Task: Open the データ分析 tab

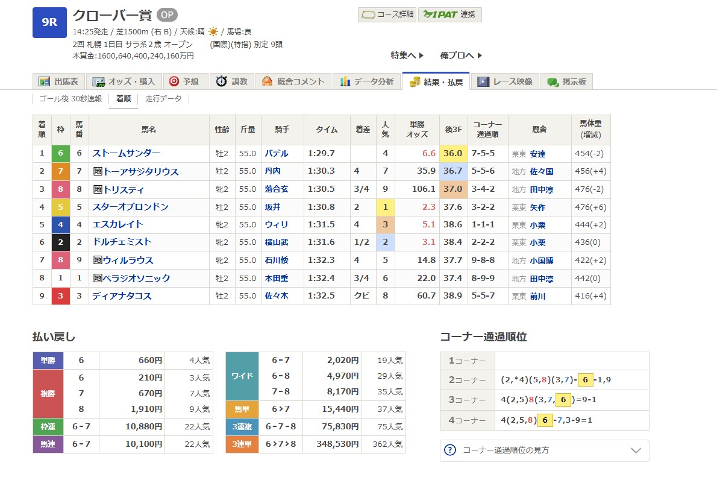Action: tap(366, 81)
